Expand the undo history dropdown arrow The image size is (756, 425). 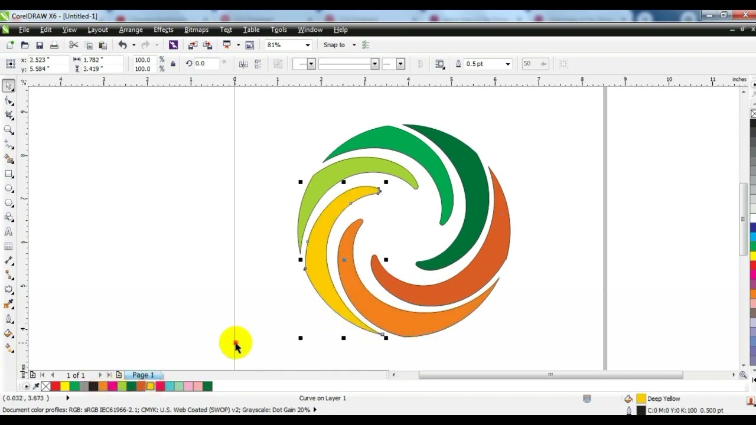tap(133, 45)
